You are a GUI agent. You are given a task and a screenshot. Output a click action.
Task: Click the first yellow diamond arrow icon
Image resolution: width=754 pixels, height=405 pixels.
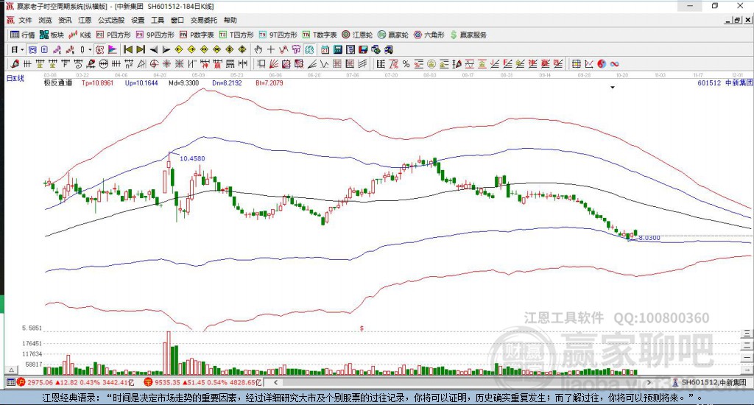click(x=178, y=49)
